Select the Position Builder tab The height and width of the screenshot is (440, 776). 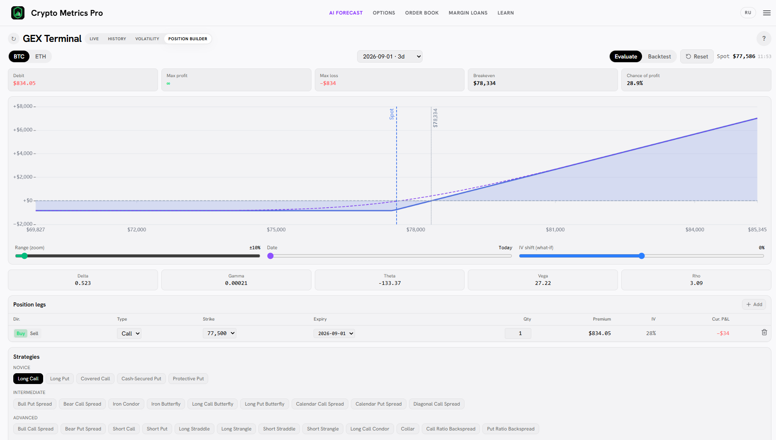[188, 39]
